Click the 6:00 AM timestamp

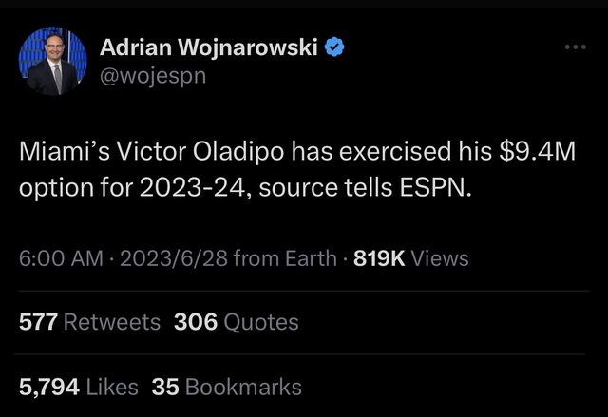[x=60, y=258]
